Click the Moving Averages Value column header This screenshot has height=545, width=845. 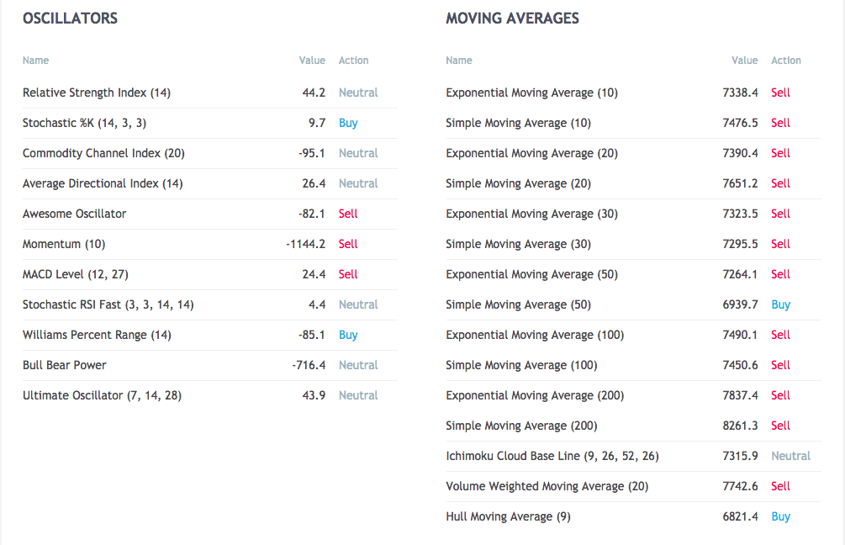pyautogui.click(x=745, y=61)
